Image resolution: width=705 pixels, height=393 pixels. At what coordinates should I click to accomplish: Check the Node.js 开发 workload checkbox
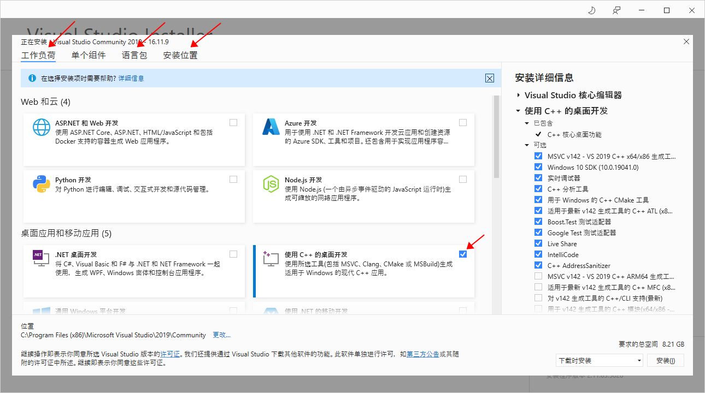[463, 179]
